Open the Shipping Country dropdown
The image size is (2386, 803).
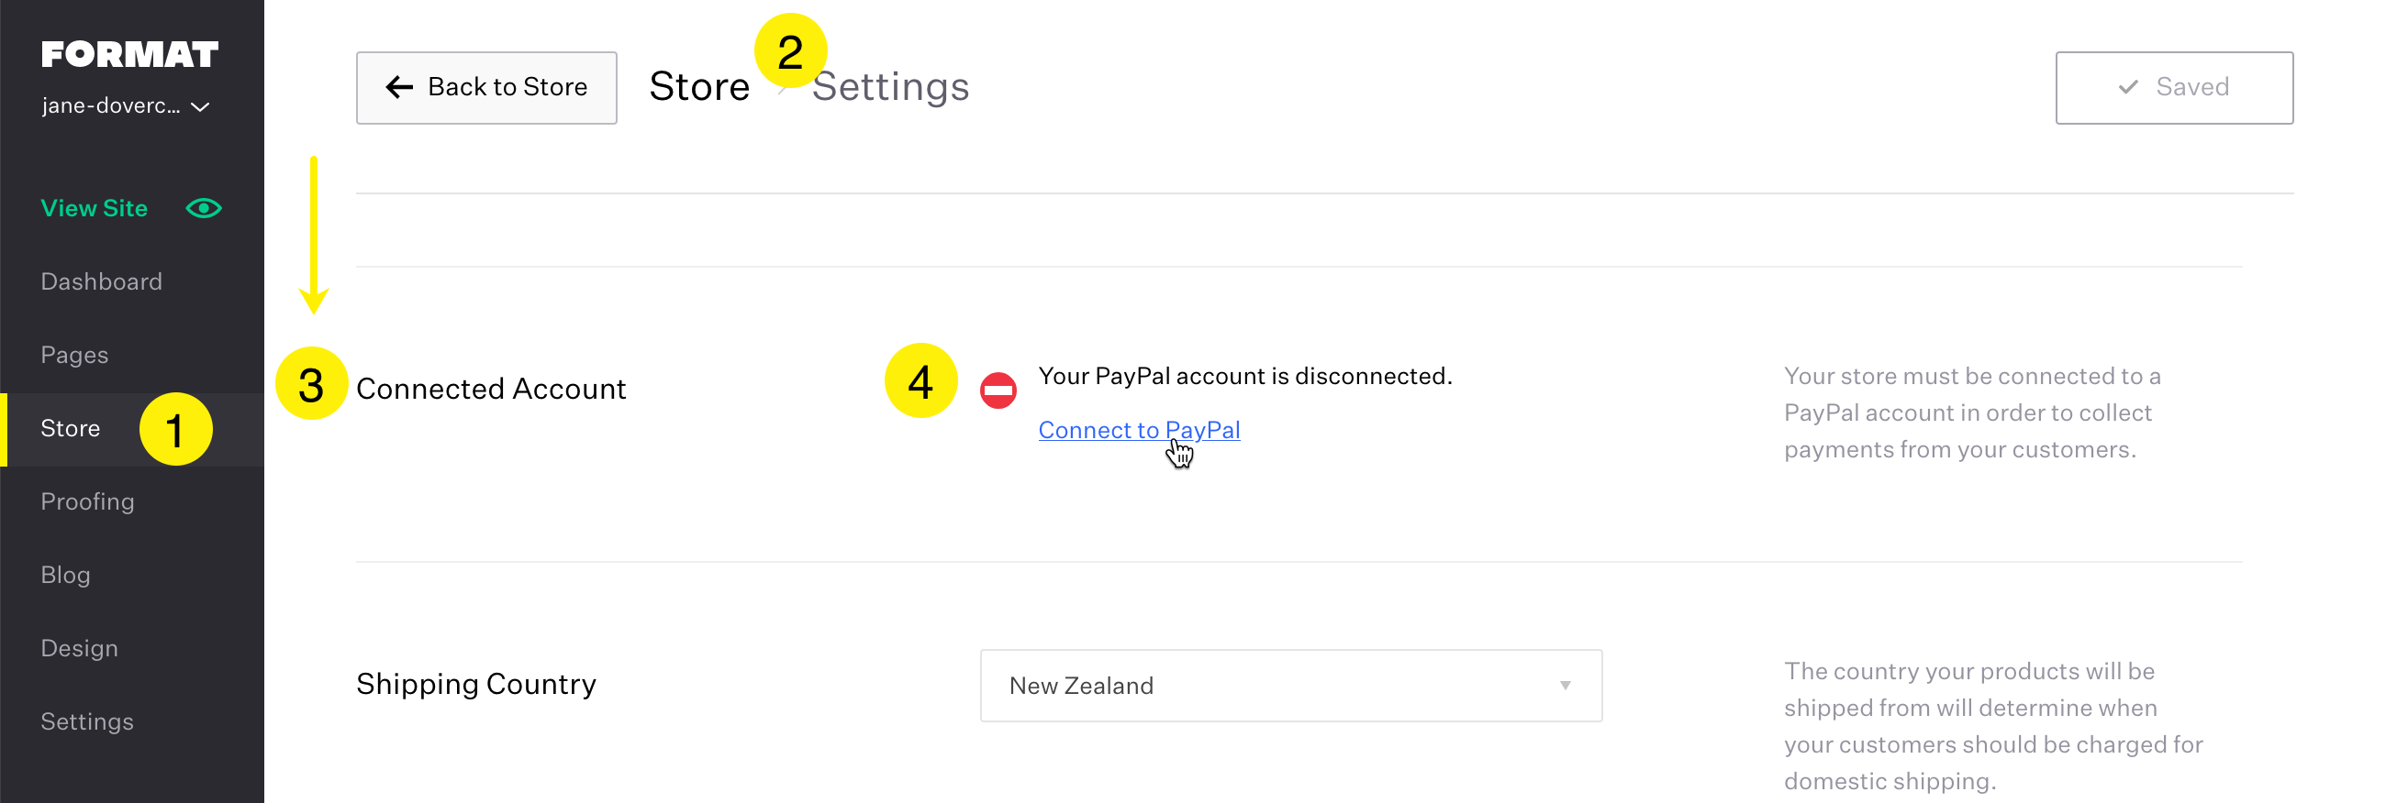[x=1289, y=686]
